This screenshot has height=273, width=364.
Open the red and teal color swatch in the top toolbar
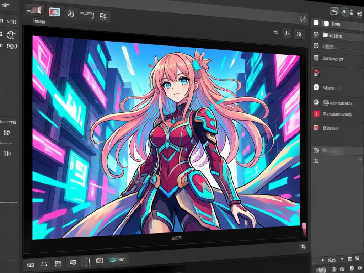point(54,12)
